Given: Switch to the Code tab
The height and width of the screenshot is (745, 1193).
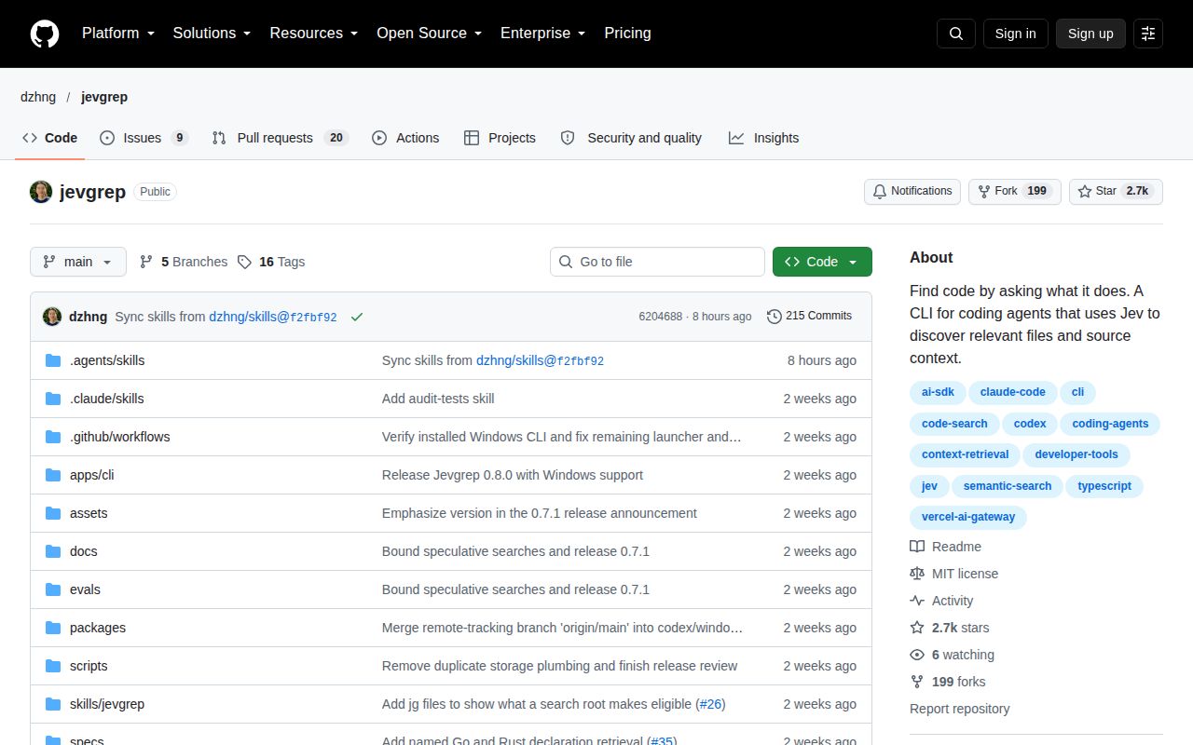Looking at the screenshot, I should [x=50, y=138].
